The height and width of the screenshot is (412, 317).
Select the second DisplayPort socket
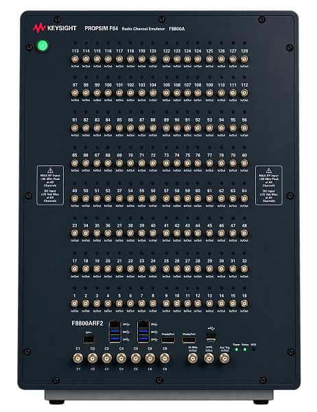point(189,341)
